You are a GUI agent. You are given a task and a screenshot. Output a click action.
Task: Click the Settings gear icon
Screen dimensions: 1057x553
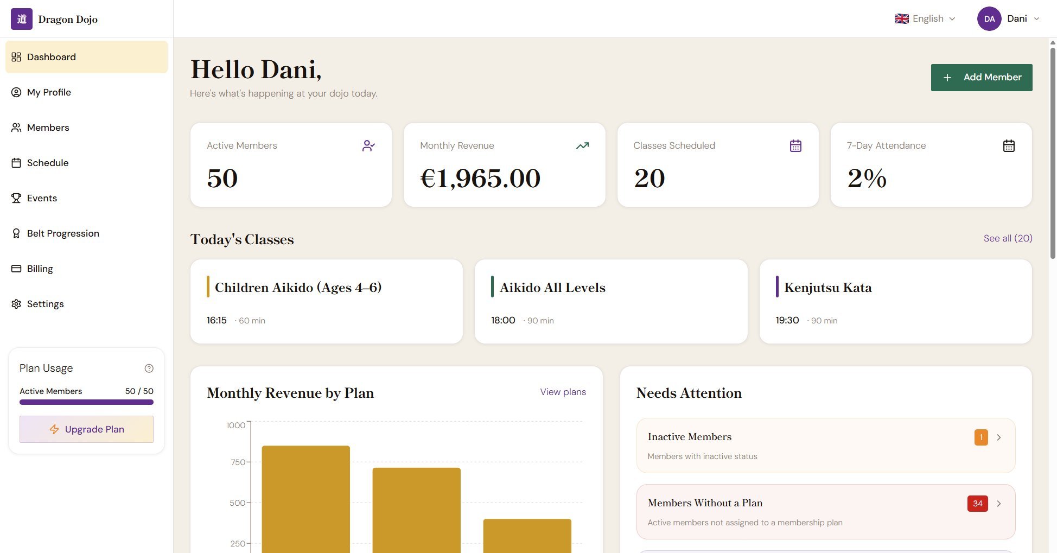pos(16,304)
